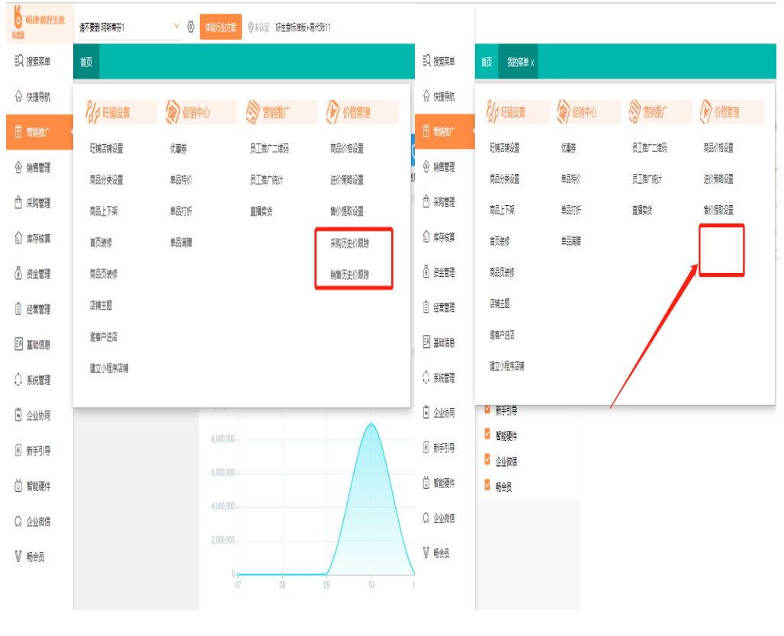Viewport: 784px width, 636px height.
Task: Click the 库存核算 warehouse icon in the right window's sidebar
Action: coord(426,237)
